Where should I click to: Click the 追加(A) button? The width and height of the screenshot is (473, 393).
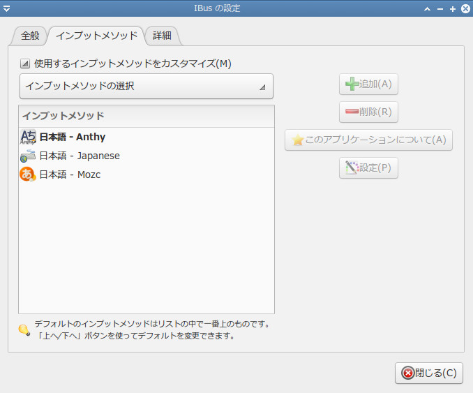point(368,84)
